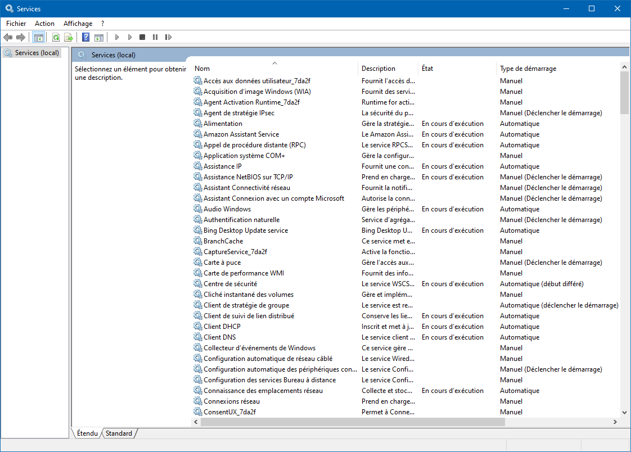Go back with the left arrow toolbar icon
Viewport: 631px width, 452px height.
coord(8,38)
